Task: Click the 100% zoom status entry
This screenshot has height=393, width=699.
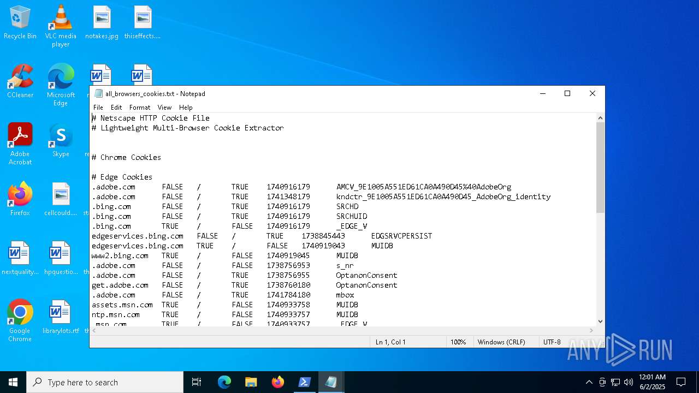Action: tap(458, 342)
